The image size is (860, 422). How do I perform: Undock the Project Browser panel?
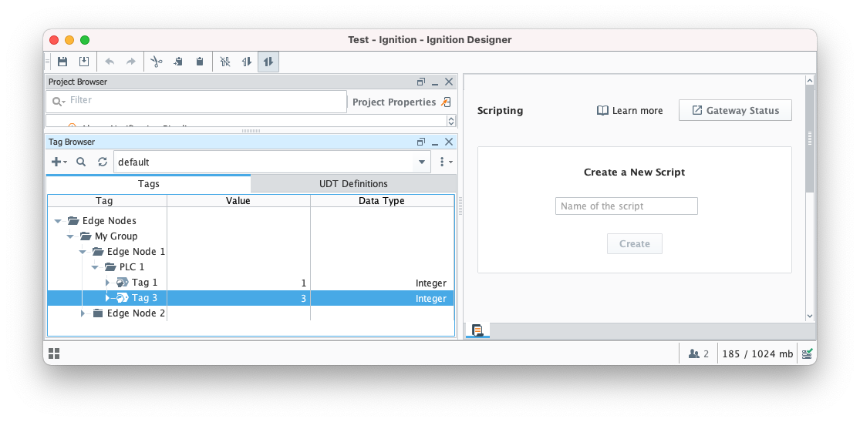tap(421, 82)
